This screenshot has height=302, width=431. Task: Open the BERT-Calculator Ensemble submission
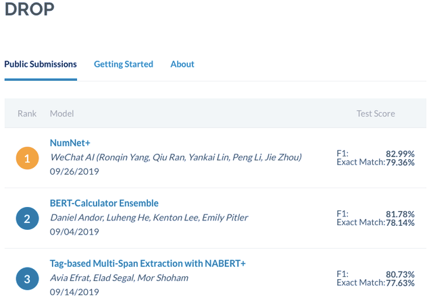tap(104, 203)
